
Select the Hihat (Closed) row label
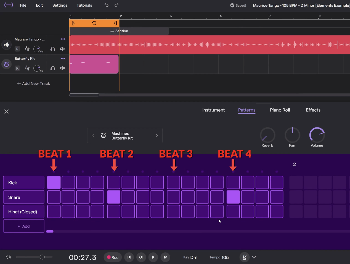tap(24, 212)
